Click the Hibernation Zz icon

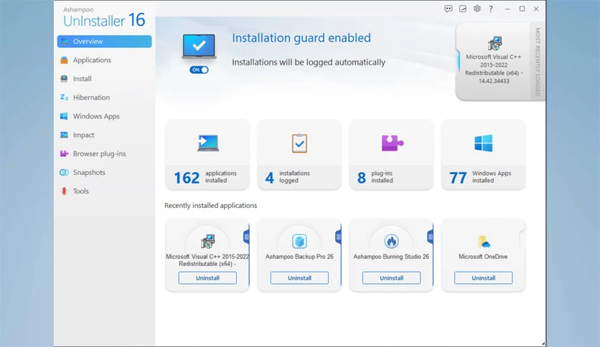[x=64, y=98]
